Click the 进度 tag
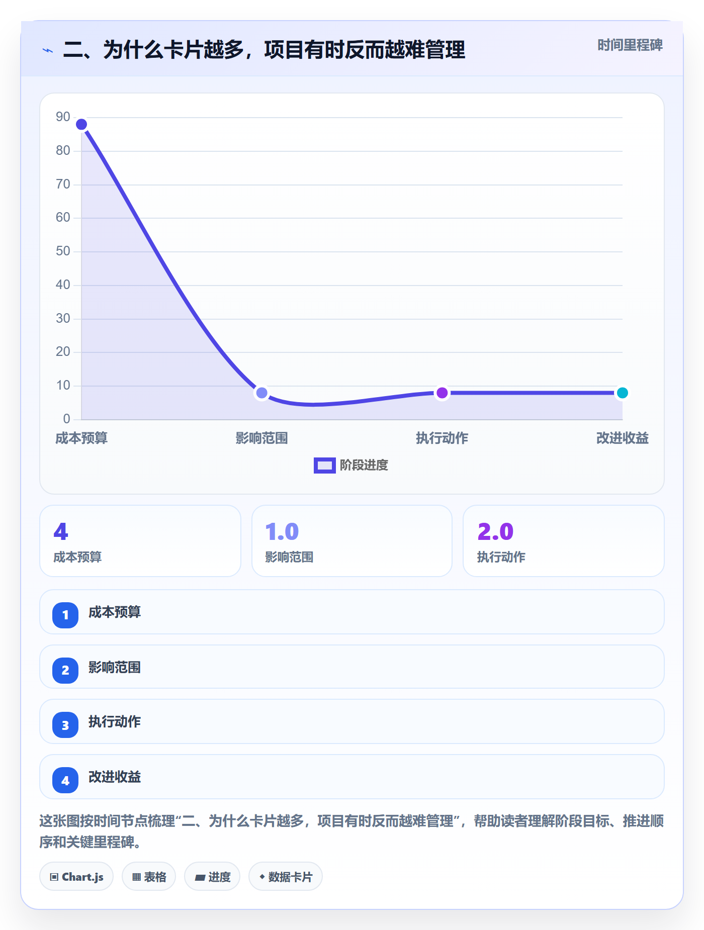This screenshot has width=704, height=930. 212,876
